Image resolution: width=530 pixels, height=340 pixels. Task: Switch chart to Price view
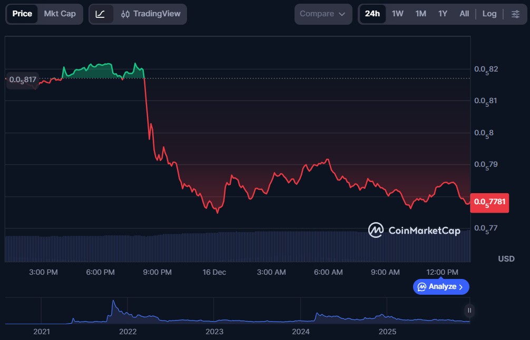pos(22,14)
